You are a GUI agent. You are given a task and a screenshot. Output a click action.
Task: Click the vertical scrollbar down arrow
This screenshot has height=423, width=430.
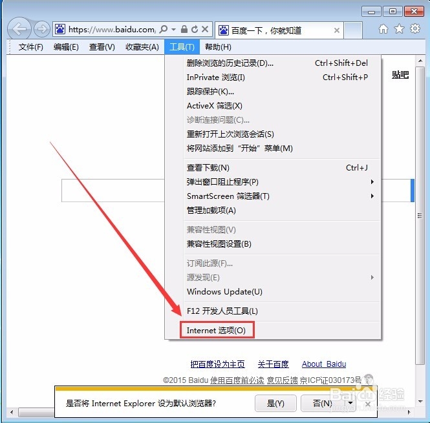pyautogui.click(x=420, y=402)
